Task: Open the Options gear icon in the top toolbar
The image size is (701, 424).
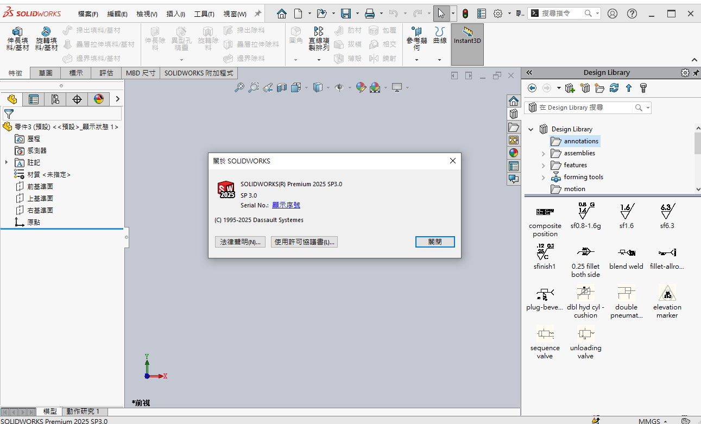Action: click(x=497, y=14)
